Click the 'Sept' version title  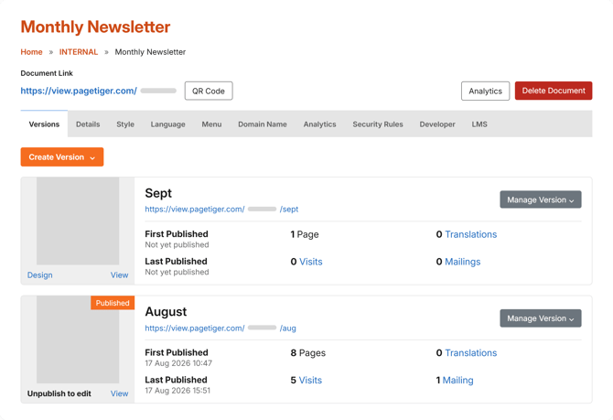(158, 193)
